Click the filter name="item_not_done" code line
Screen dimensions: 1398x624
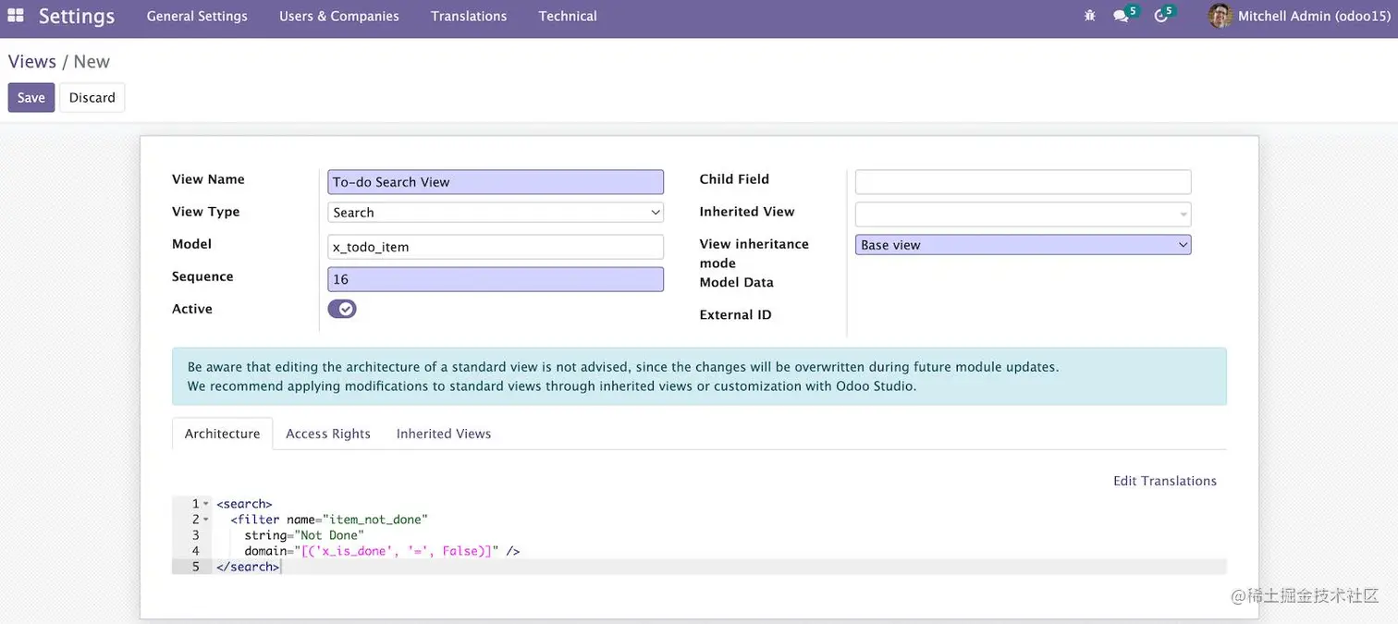(x=329, y=520)
